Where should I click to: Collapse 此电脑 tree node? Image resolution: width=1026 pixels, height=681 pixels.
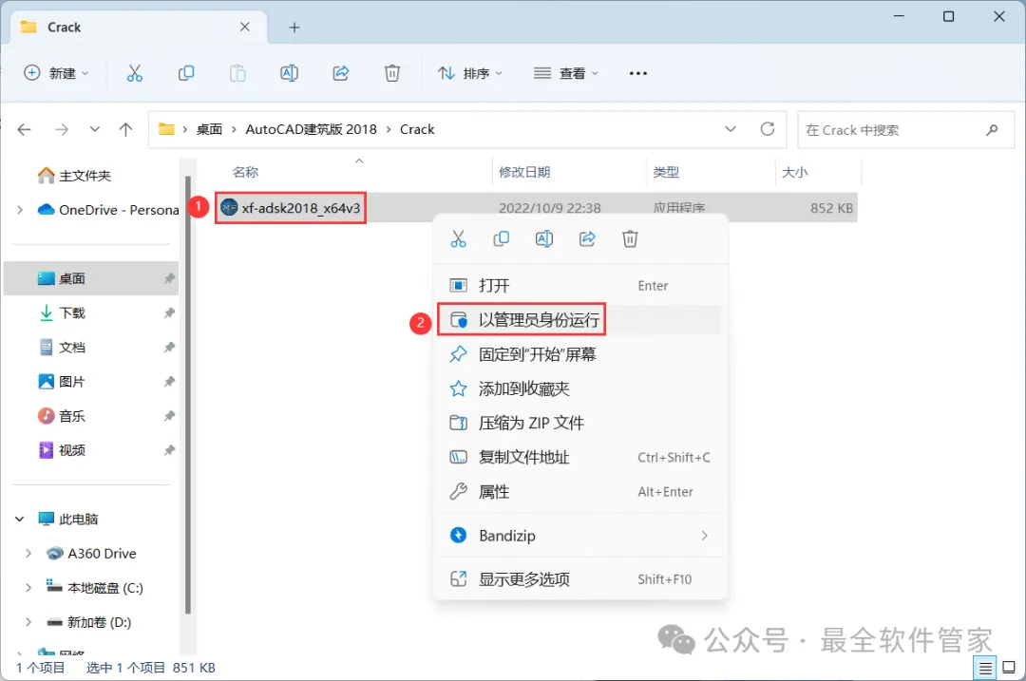pos(20,520)
